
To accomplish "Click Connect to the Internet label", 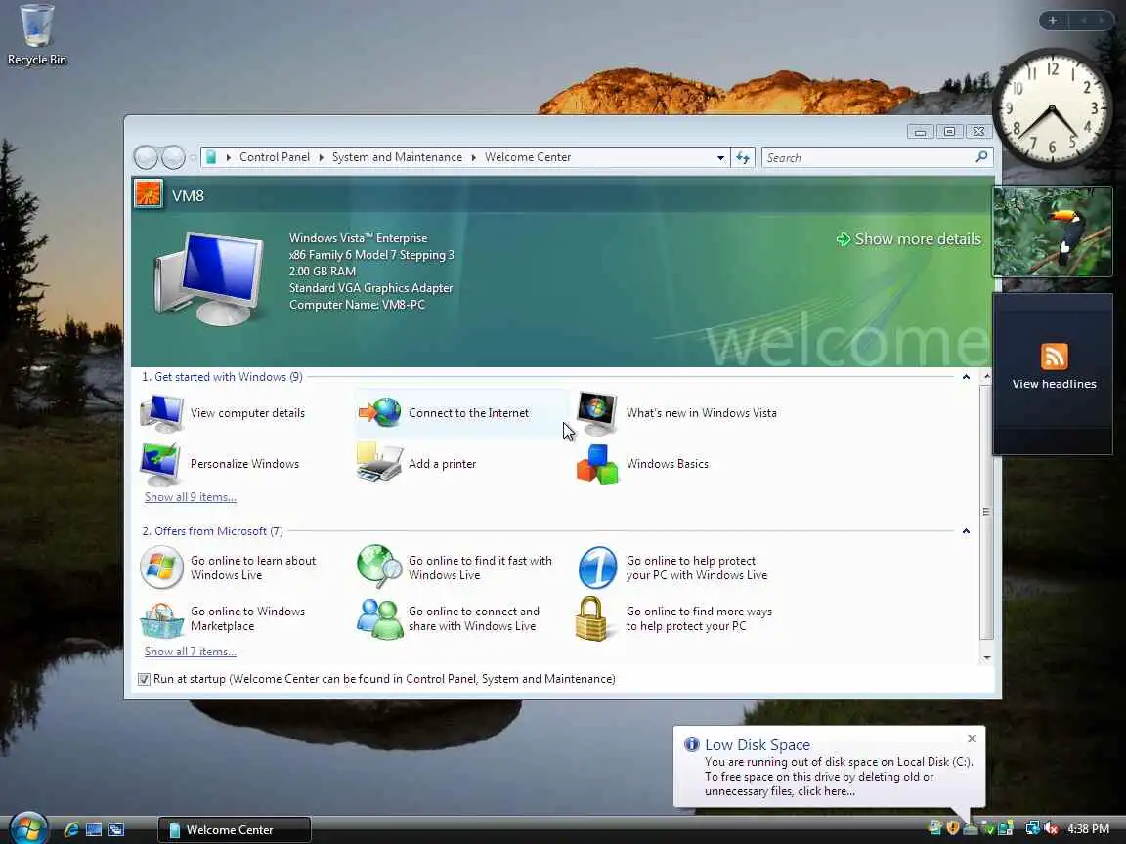I will [x=468, y=412].
